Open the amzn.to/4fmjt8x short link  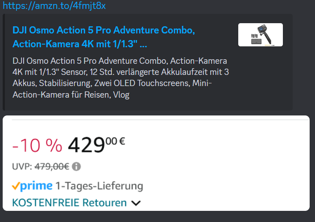(x=54, y=6)
